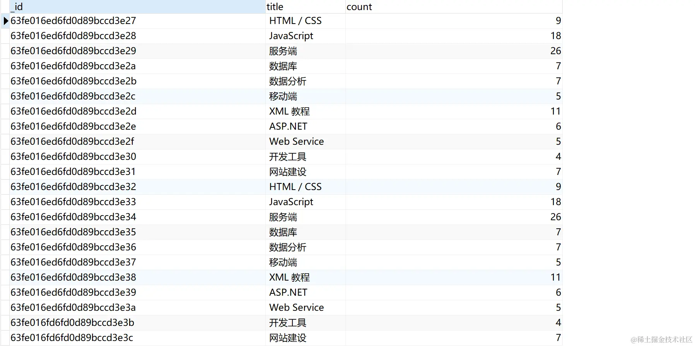695x346 pixels.
Task: Select cell 63fe016ed6fd0d89bccd3e36
Action: pos(137,247)
